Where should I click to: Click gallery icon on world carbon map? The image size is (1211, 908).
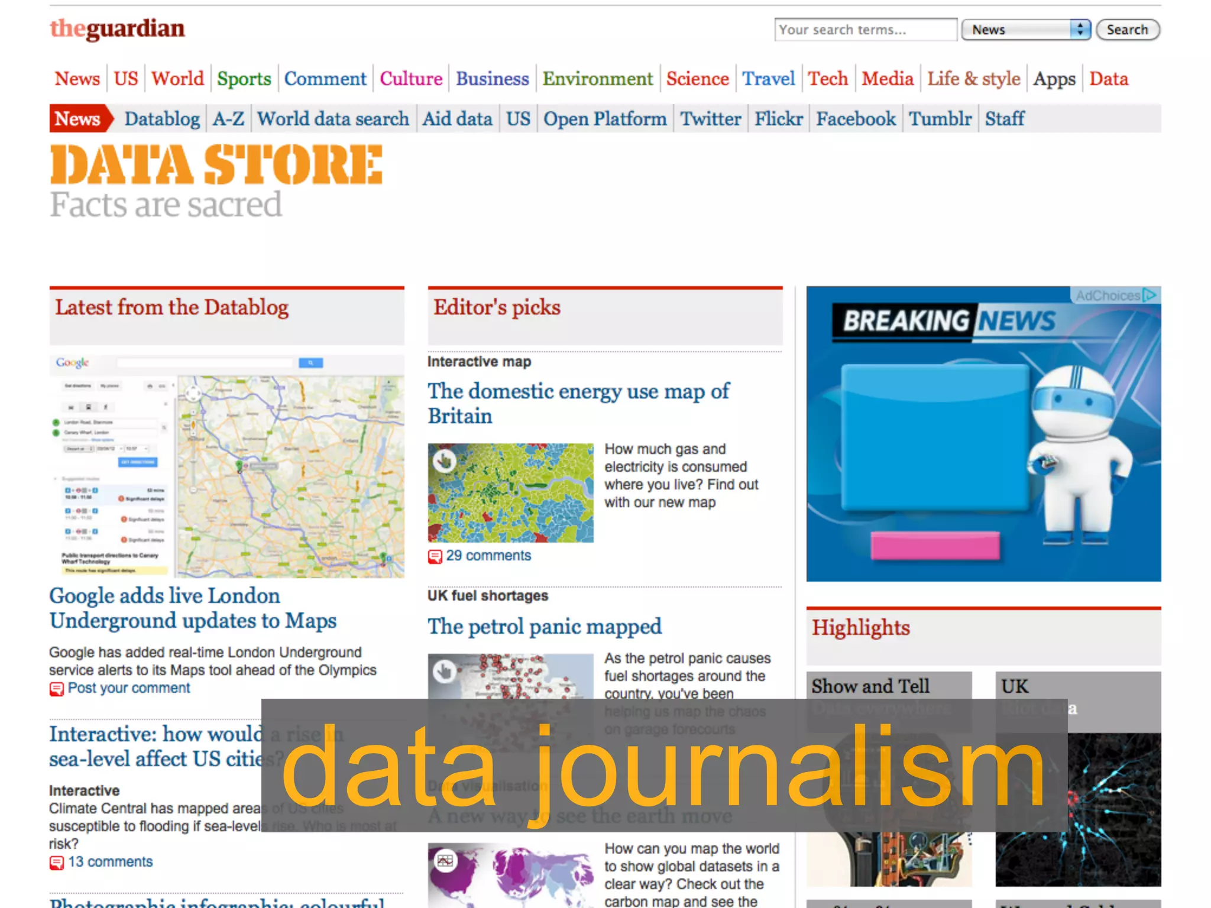(445, 861)
